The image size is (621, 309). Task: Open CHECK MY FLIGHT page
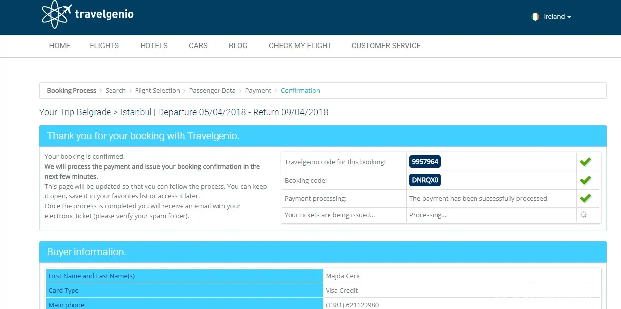300,46
